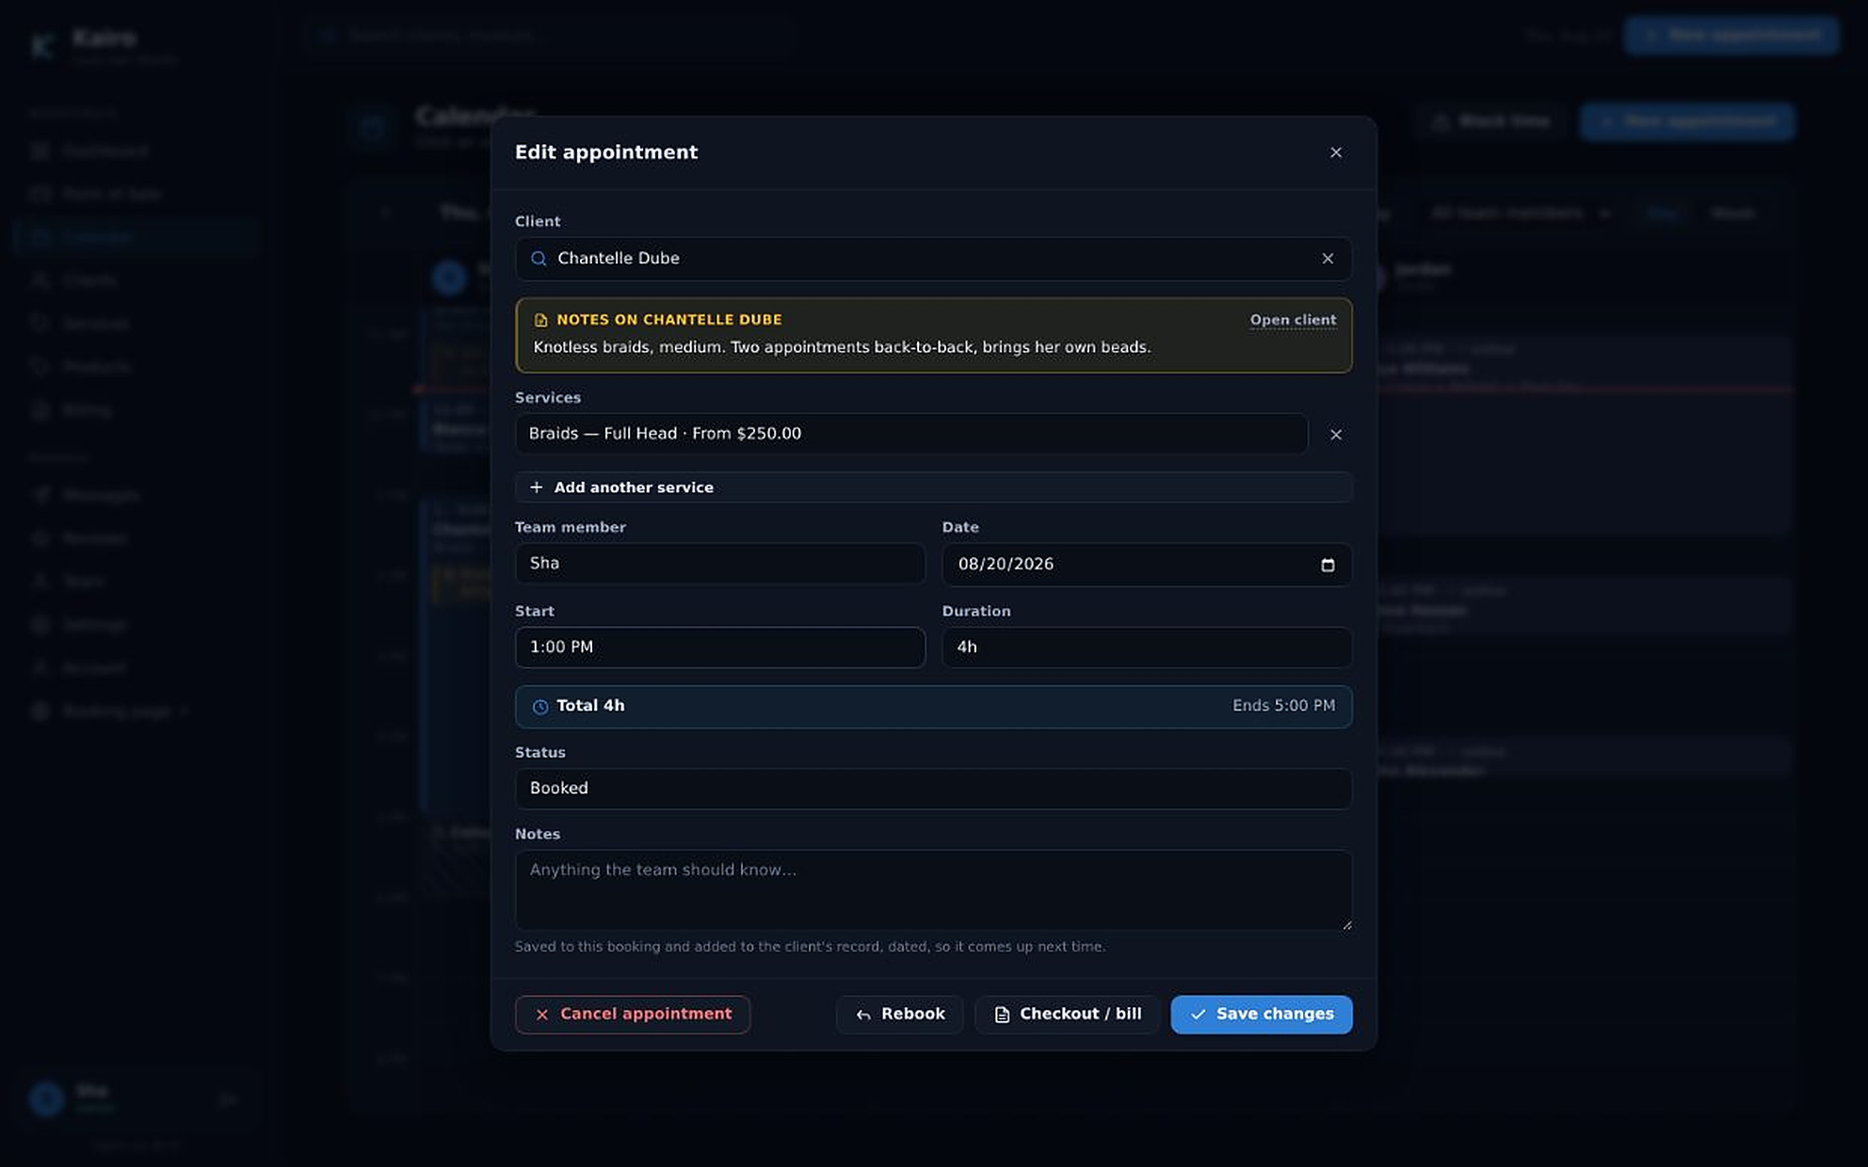Close the Edit appointment dialog

(1335, 152)
